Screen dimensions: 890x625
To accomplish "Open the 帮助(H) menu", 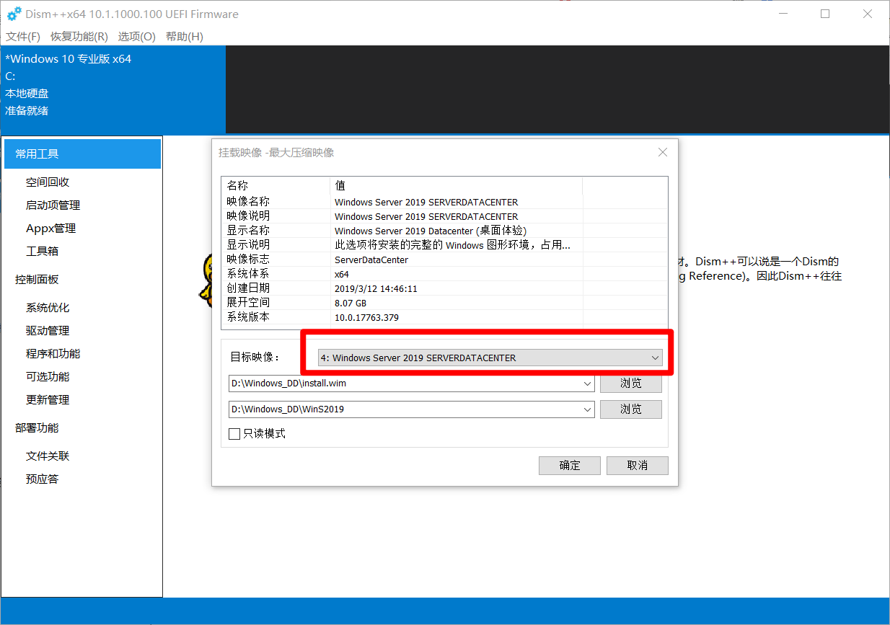I will click(x=185, y=36).
